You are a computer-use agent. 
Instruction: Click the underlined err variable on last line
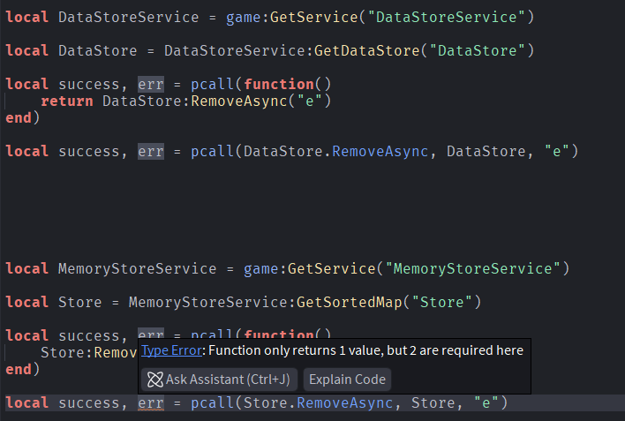coord(151,402)
